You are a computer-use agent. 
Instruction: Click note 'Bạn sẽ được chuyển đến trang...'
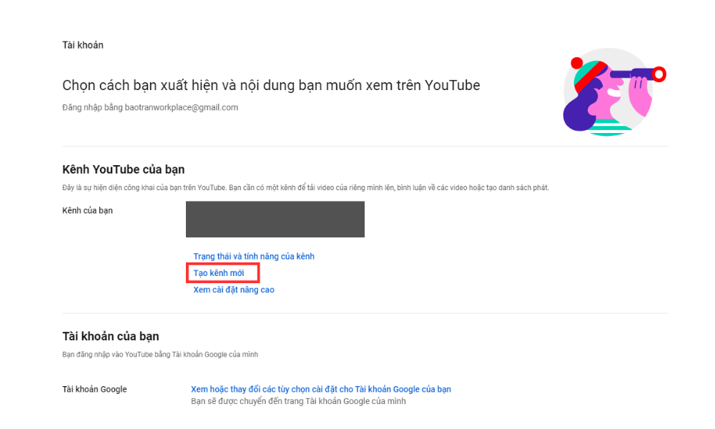pos(298,401)
